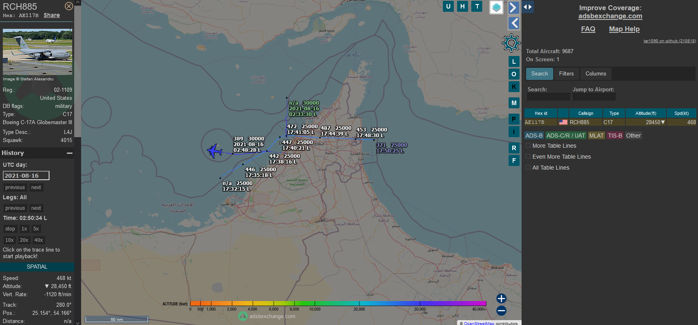
Task: Set playback speed to 5x
Action: coord(36,228)
